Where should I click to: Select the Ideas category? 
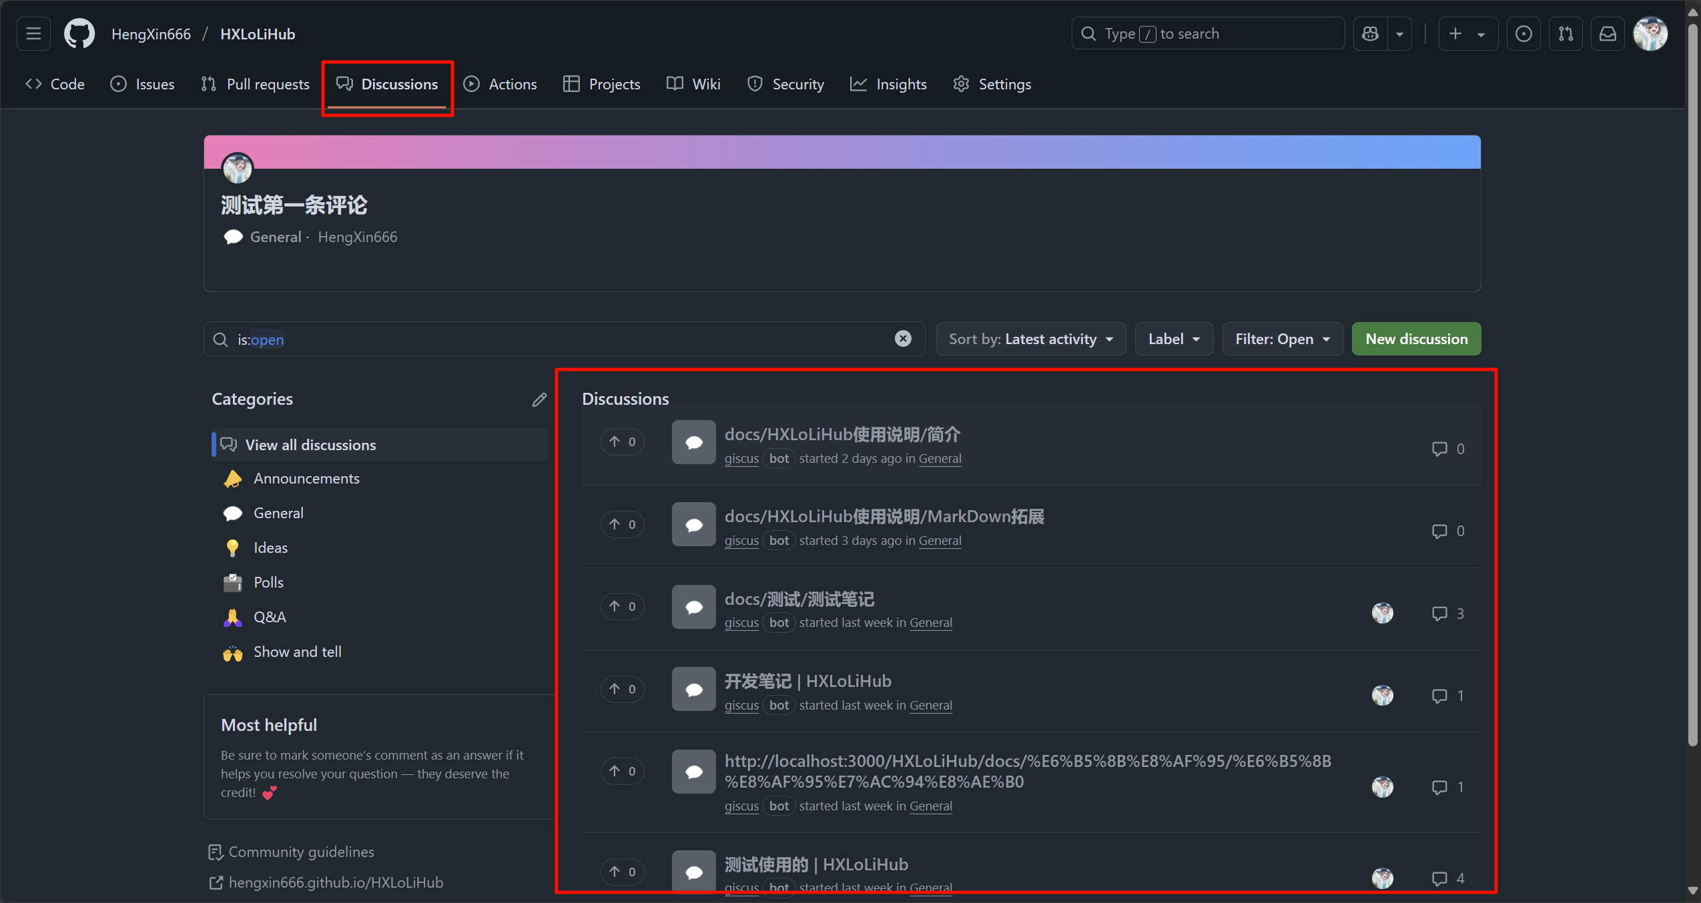380,548
